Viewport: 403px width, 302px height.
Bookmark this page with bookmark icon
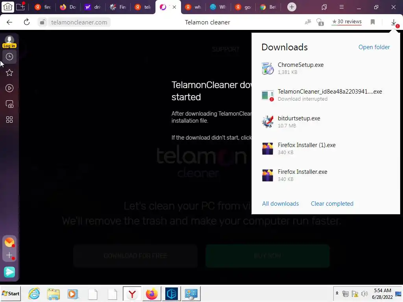pyautogui.click(x=373, y=22)
